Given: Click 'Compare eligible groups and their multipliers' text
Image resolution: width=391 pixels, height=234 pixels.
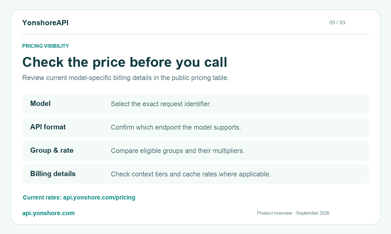Looking at the screenshot, I should tap(178, 151).
